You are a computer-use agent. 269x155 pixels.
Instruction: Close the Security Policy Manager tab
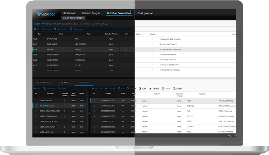(x=84, y=18)
